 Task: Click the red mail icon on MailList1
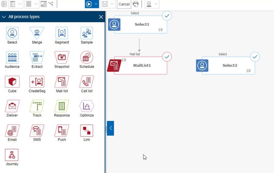(x=114, y=66)
